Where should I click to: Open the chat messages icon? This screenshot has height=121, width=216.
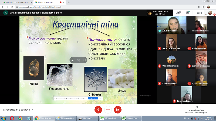(x=188, y=13)
